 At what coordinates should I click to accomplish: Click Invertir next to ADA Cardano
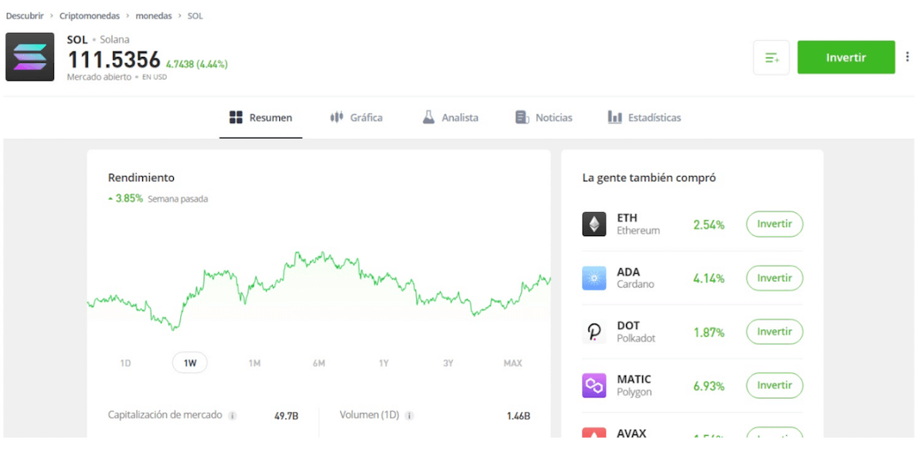click(x=774, y=278)
